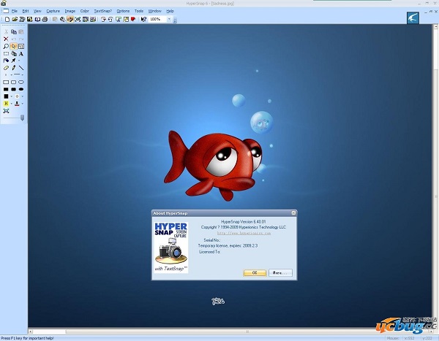
Task: Select the pointer selection tool
Action: coord(13,47)
